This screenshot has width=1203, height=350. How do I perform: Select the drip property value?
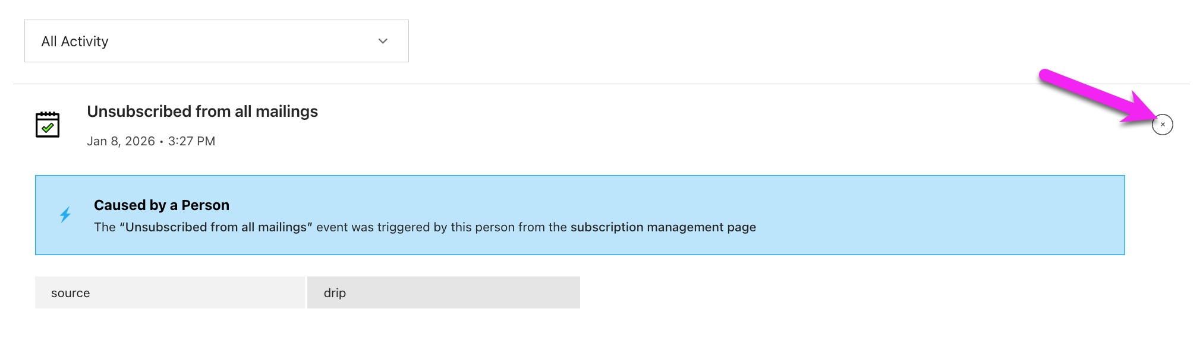333,292
